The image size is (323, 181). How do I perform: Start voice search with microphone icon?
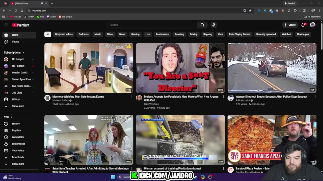point(214,25)
